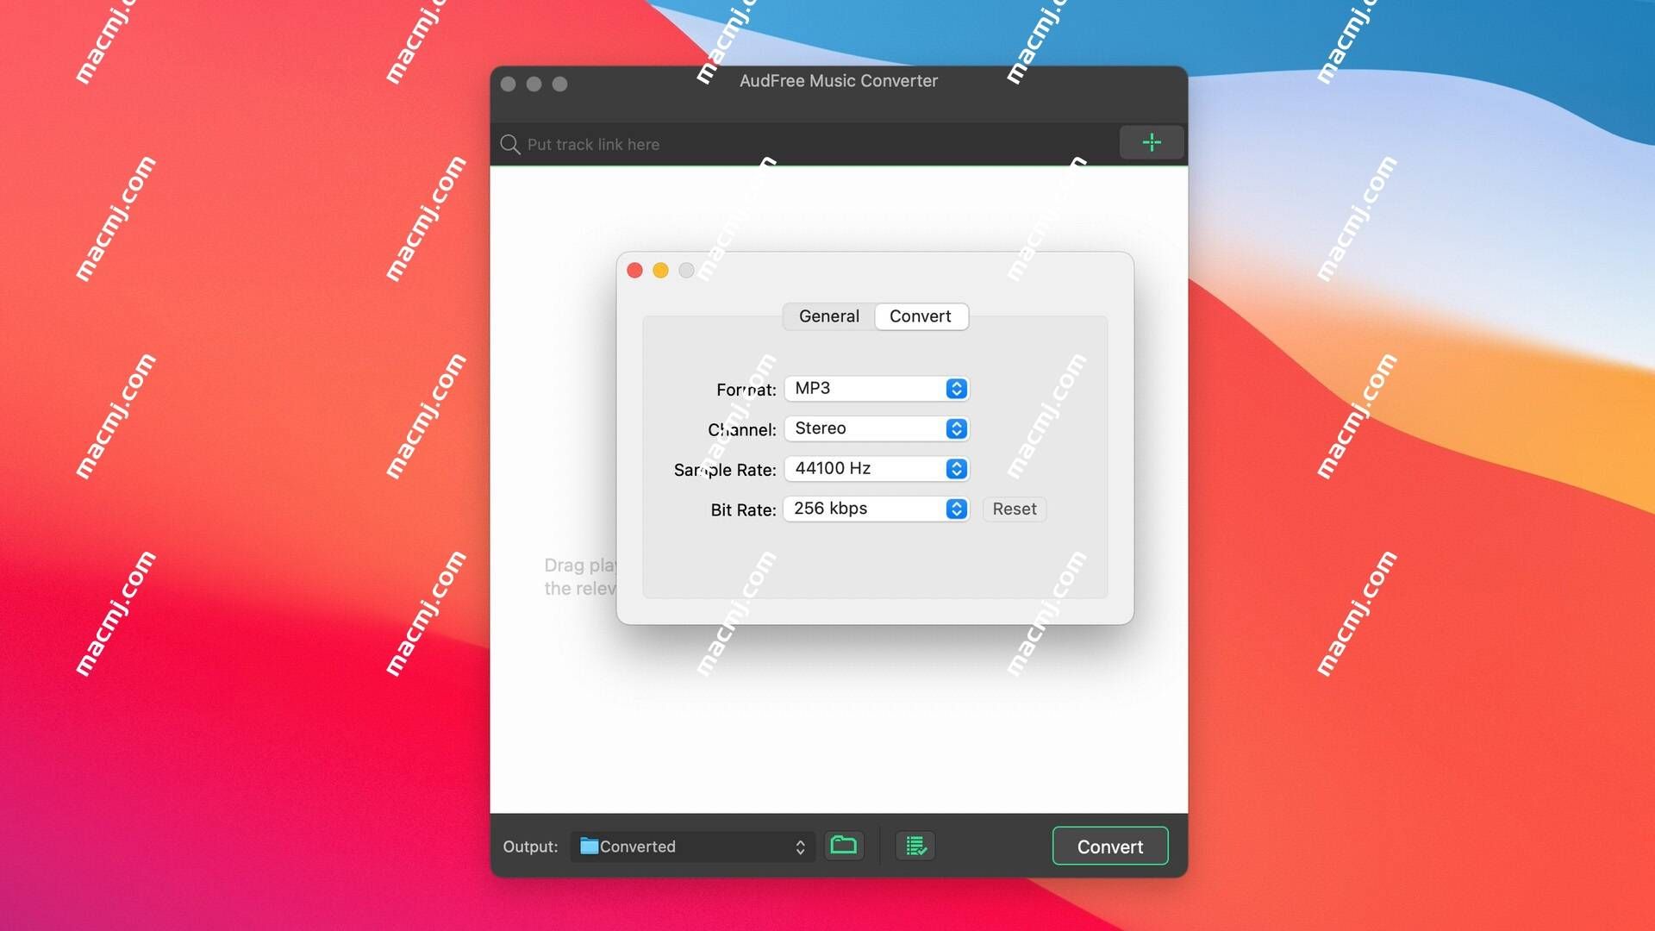Click the search magnifier icon
This screenshot has height=931, width=1655.
click(509, 143)
